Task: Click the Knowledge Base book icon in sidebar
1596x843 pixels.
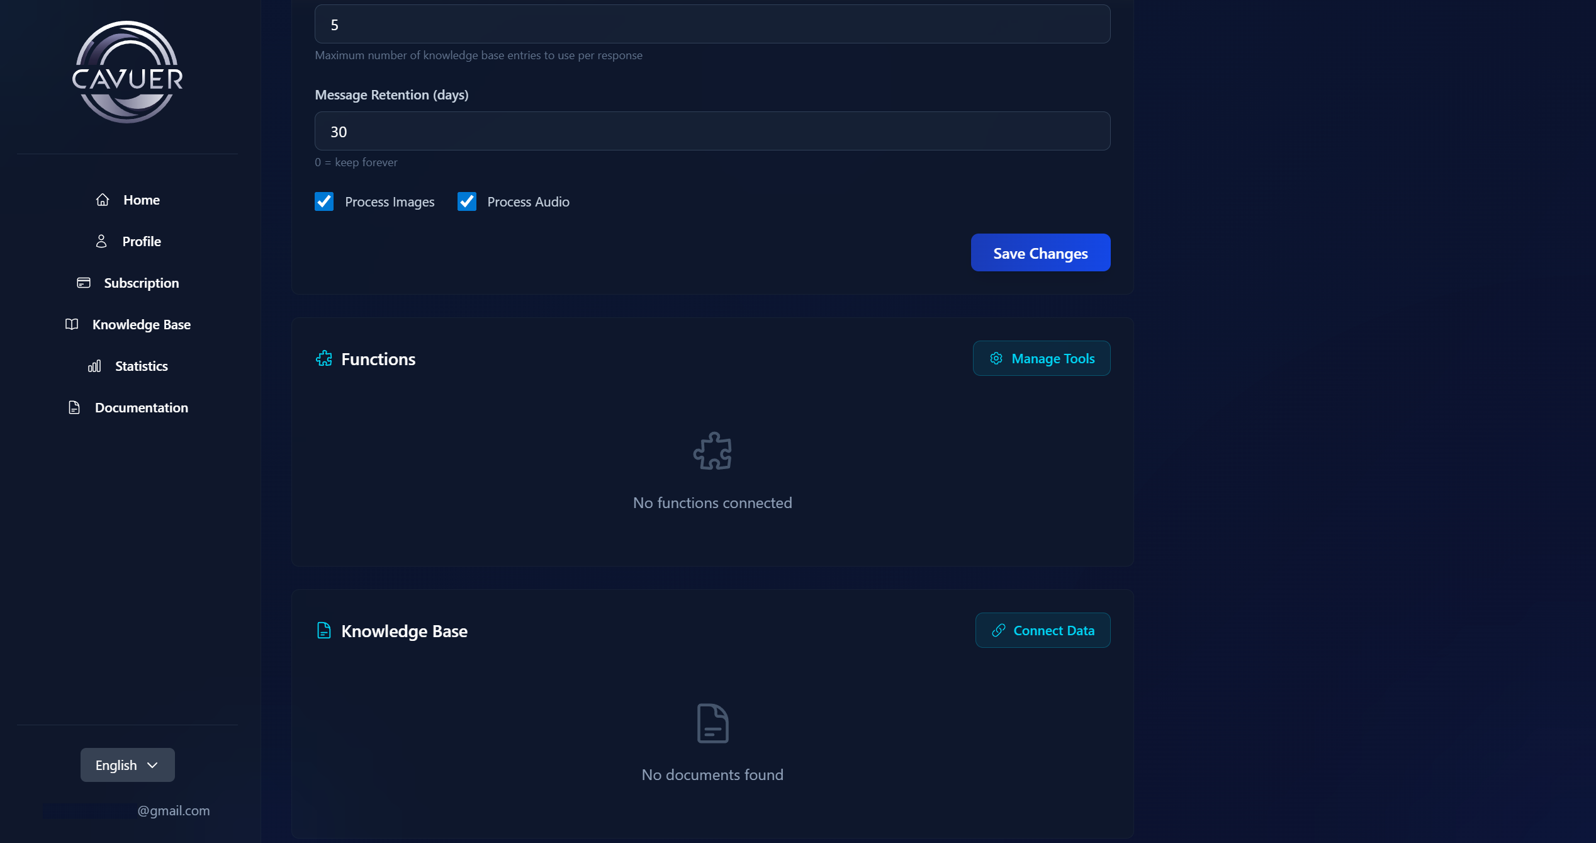Action: (x=72, y=324)
